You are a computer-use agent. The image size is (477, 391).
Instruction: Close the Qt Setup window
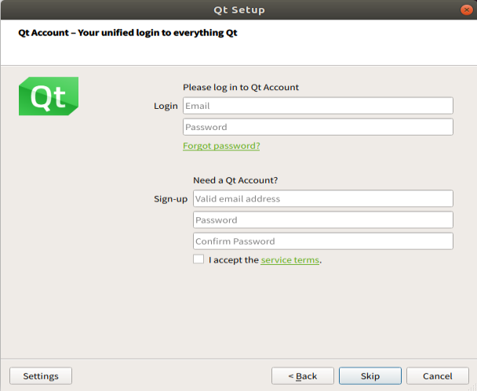[466, 9]
